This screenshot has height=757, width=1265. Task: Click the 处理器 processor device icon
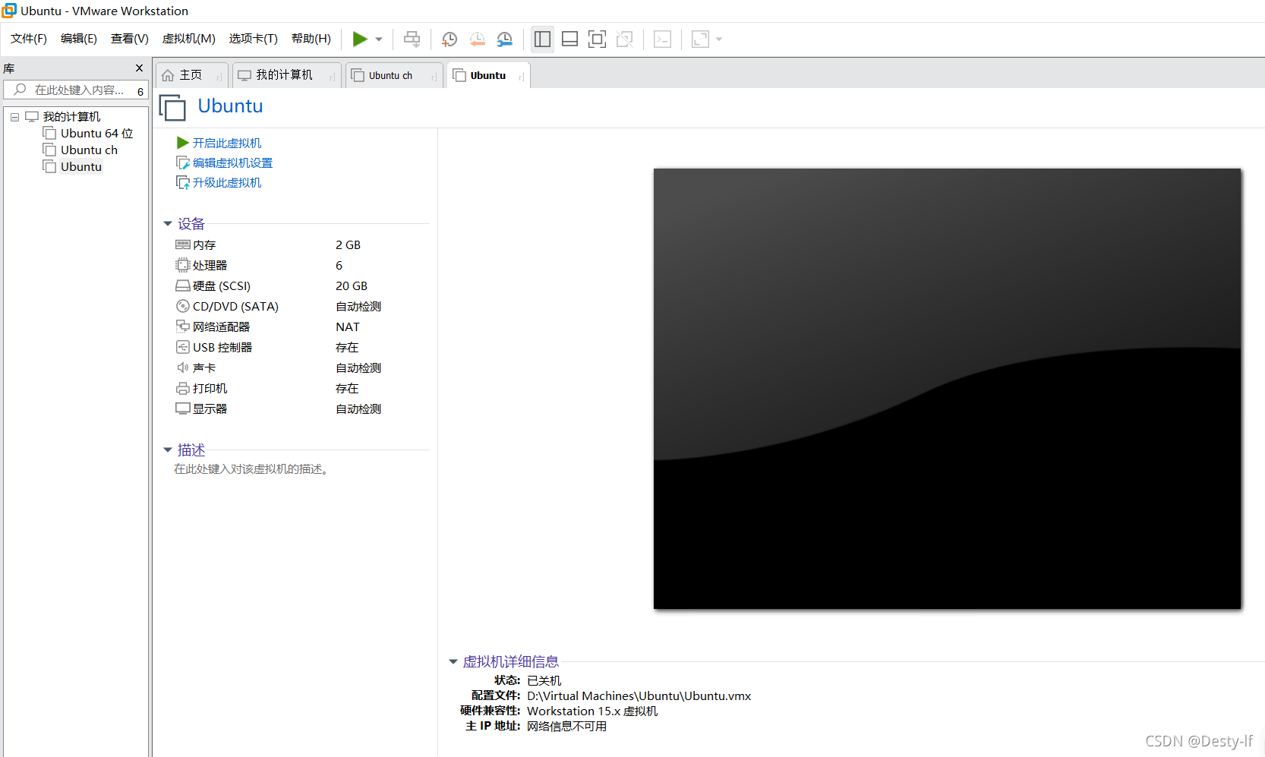pos(183,265)
